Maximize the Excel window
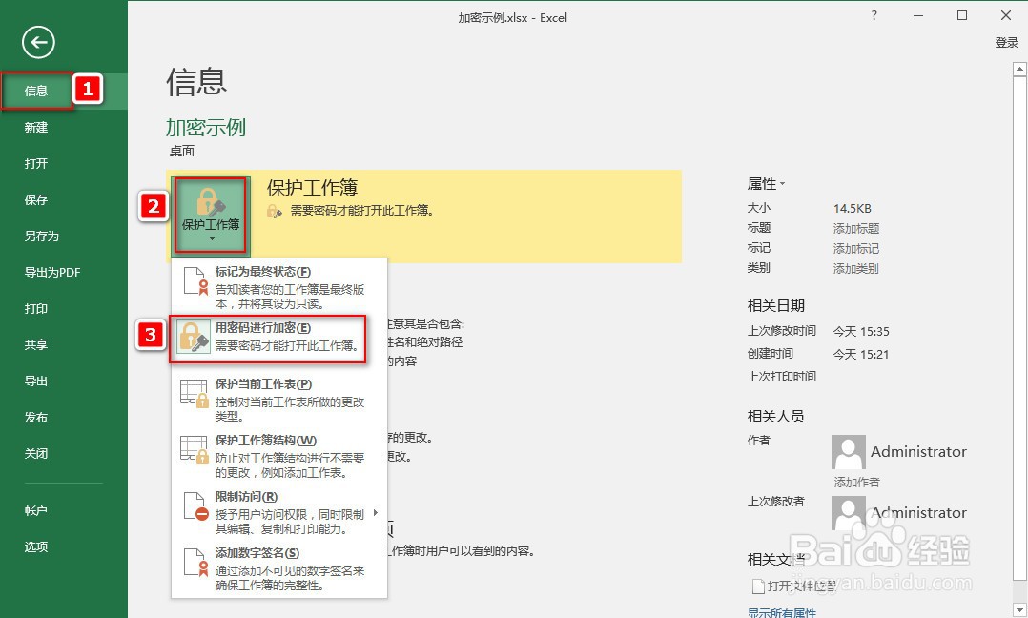Screen dimensions: 1028x618 pyautogui.click(x=962, y=15)
